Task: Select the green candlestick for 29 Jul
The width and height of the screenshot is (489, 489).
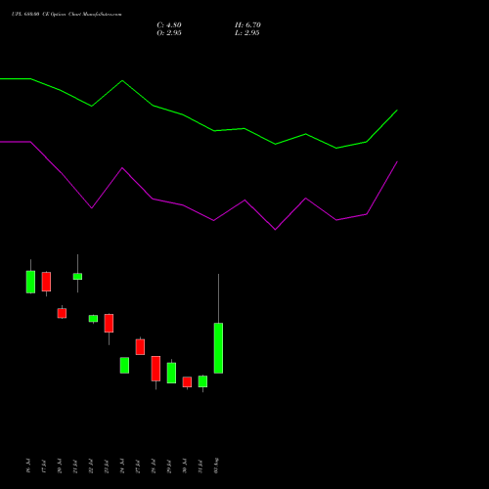Action: [171, 373]
